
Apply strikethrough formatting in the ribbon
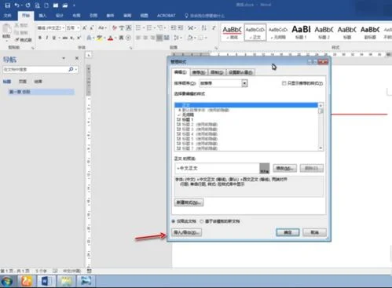65,38
